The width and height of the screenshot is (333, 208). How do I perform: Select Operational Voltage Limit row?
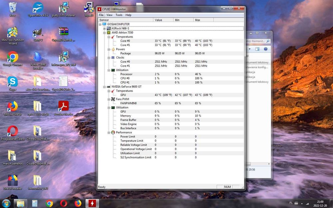[x=171, y=149]
